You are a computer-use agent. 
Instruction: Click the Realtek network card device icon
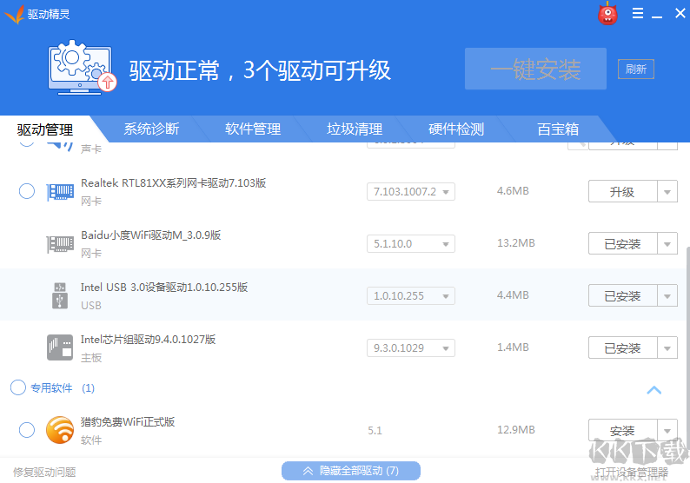(x=60, y=192)
